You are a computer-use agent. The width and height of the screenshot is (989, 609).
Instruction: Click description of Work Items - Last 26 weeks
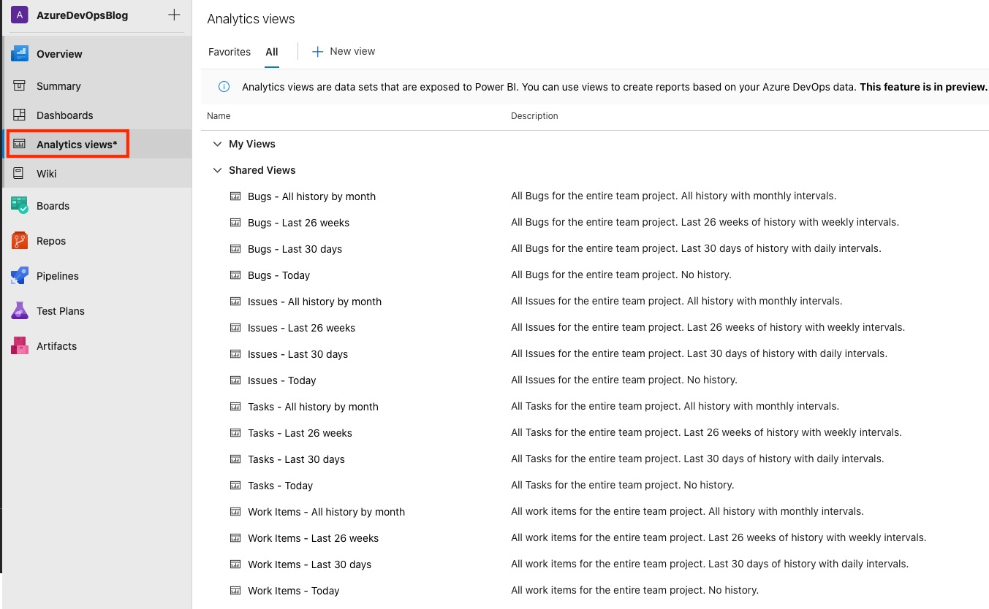719,538
